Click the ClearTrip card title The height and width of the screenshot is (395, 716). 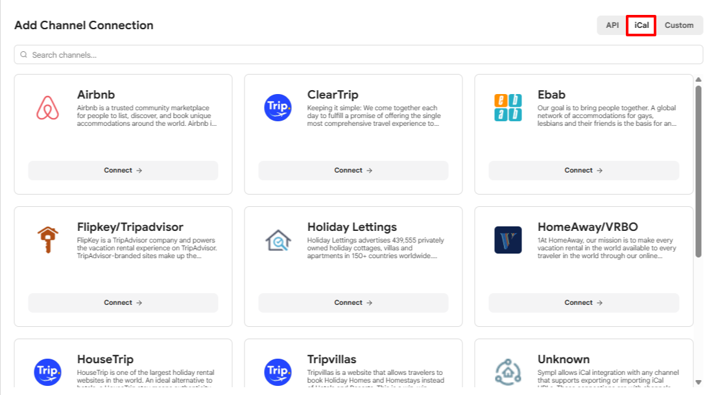click(x=333, y=95)
